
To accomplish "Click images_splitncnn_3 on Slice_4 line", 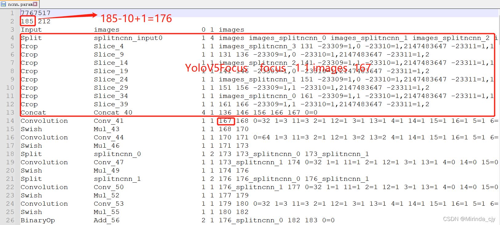I will (x=257, y=46).
